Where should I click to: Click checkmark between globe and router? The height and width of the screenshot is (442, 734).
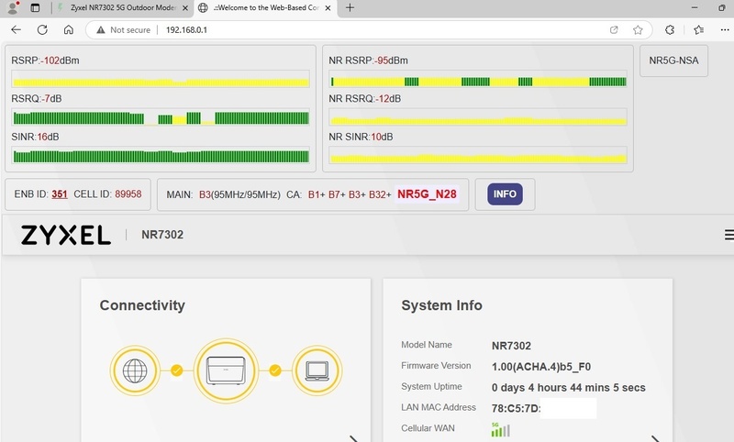pos(176,370)
